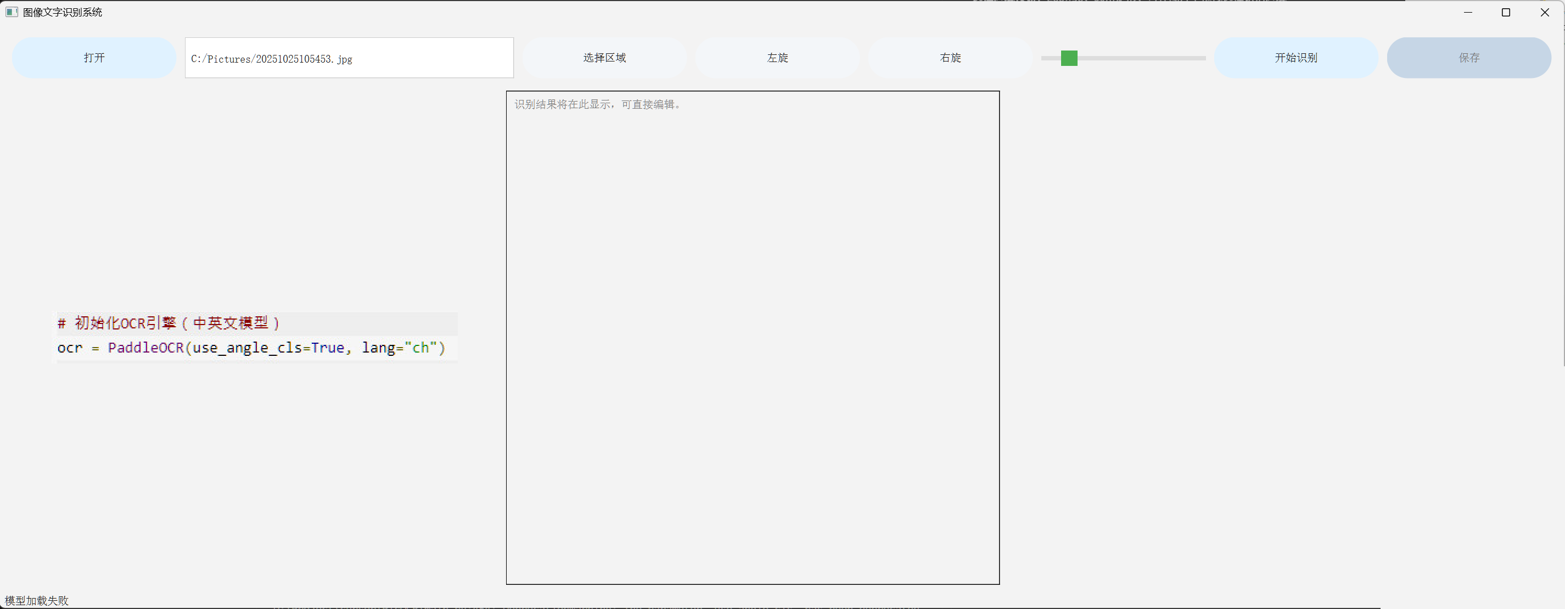The width and height of the screenshot is (1565, 609).
Task: Click the slider track left of handle
Action: coord(1050,58)
